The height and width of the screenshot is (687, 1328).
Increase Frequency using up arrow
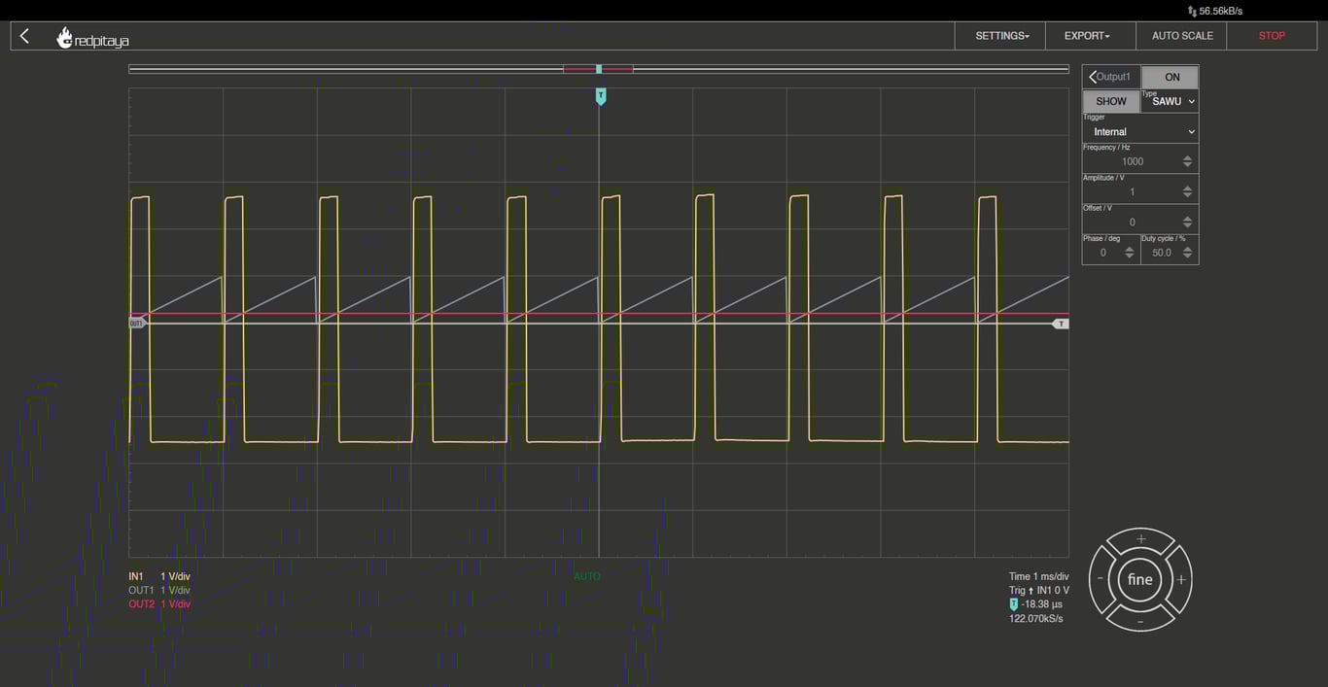1187,158
